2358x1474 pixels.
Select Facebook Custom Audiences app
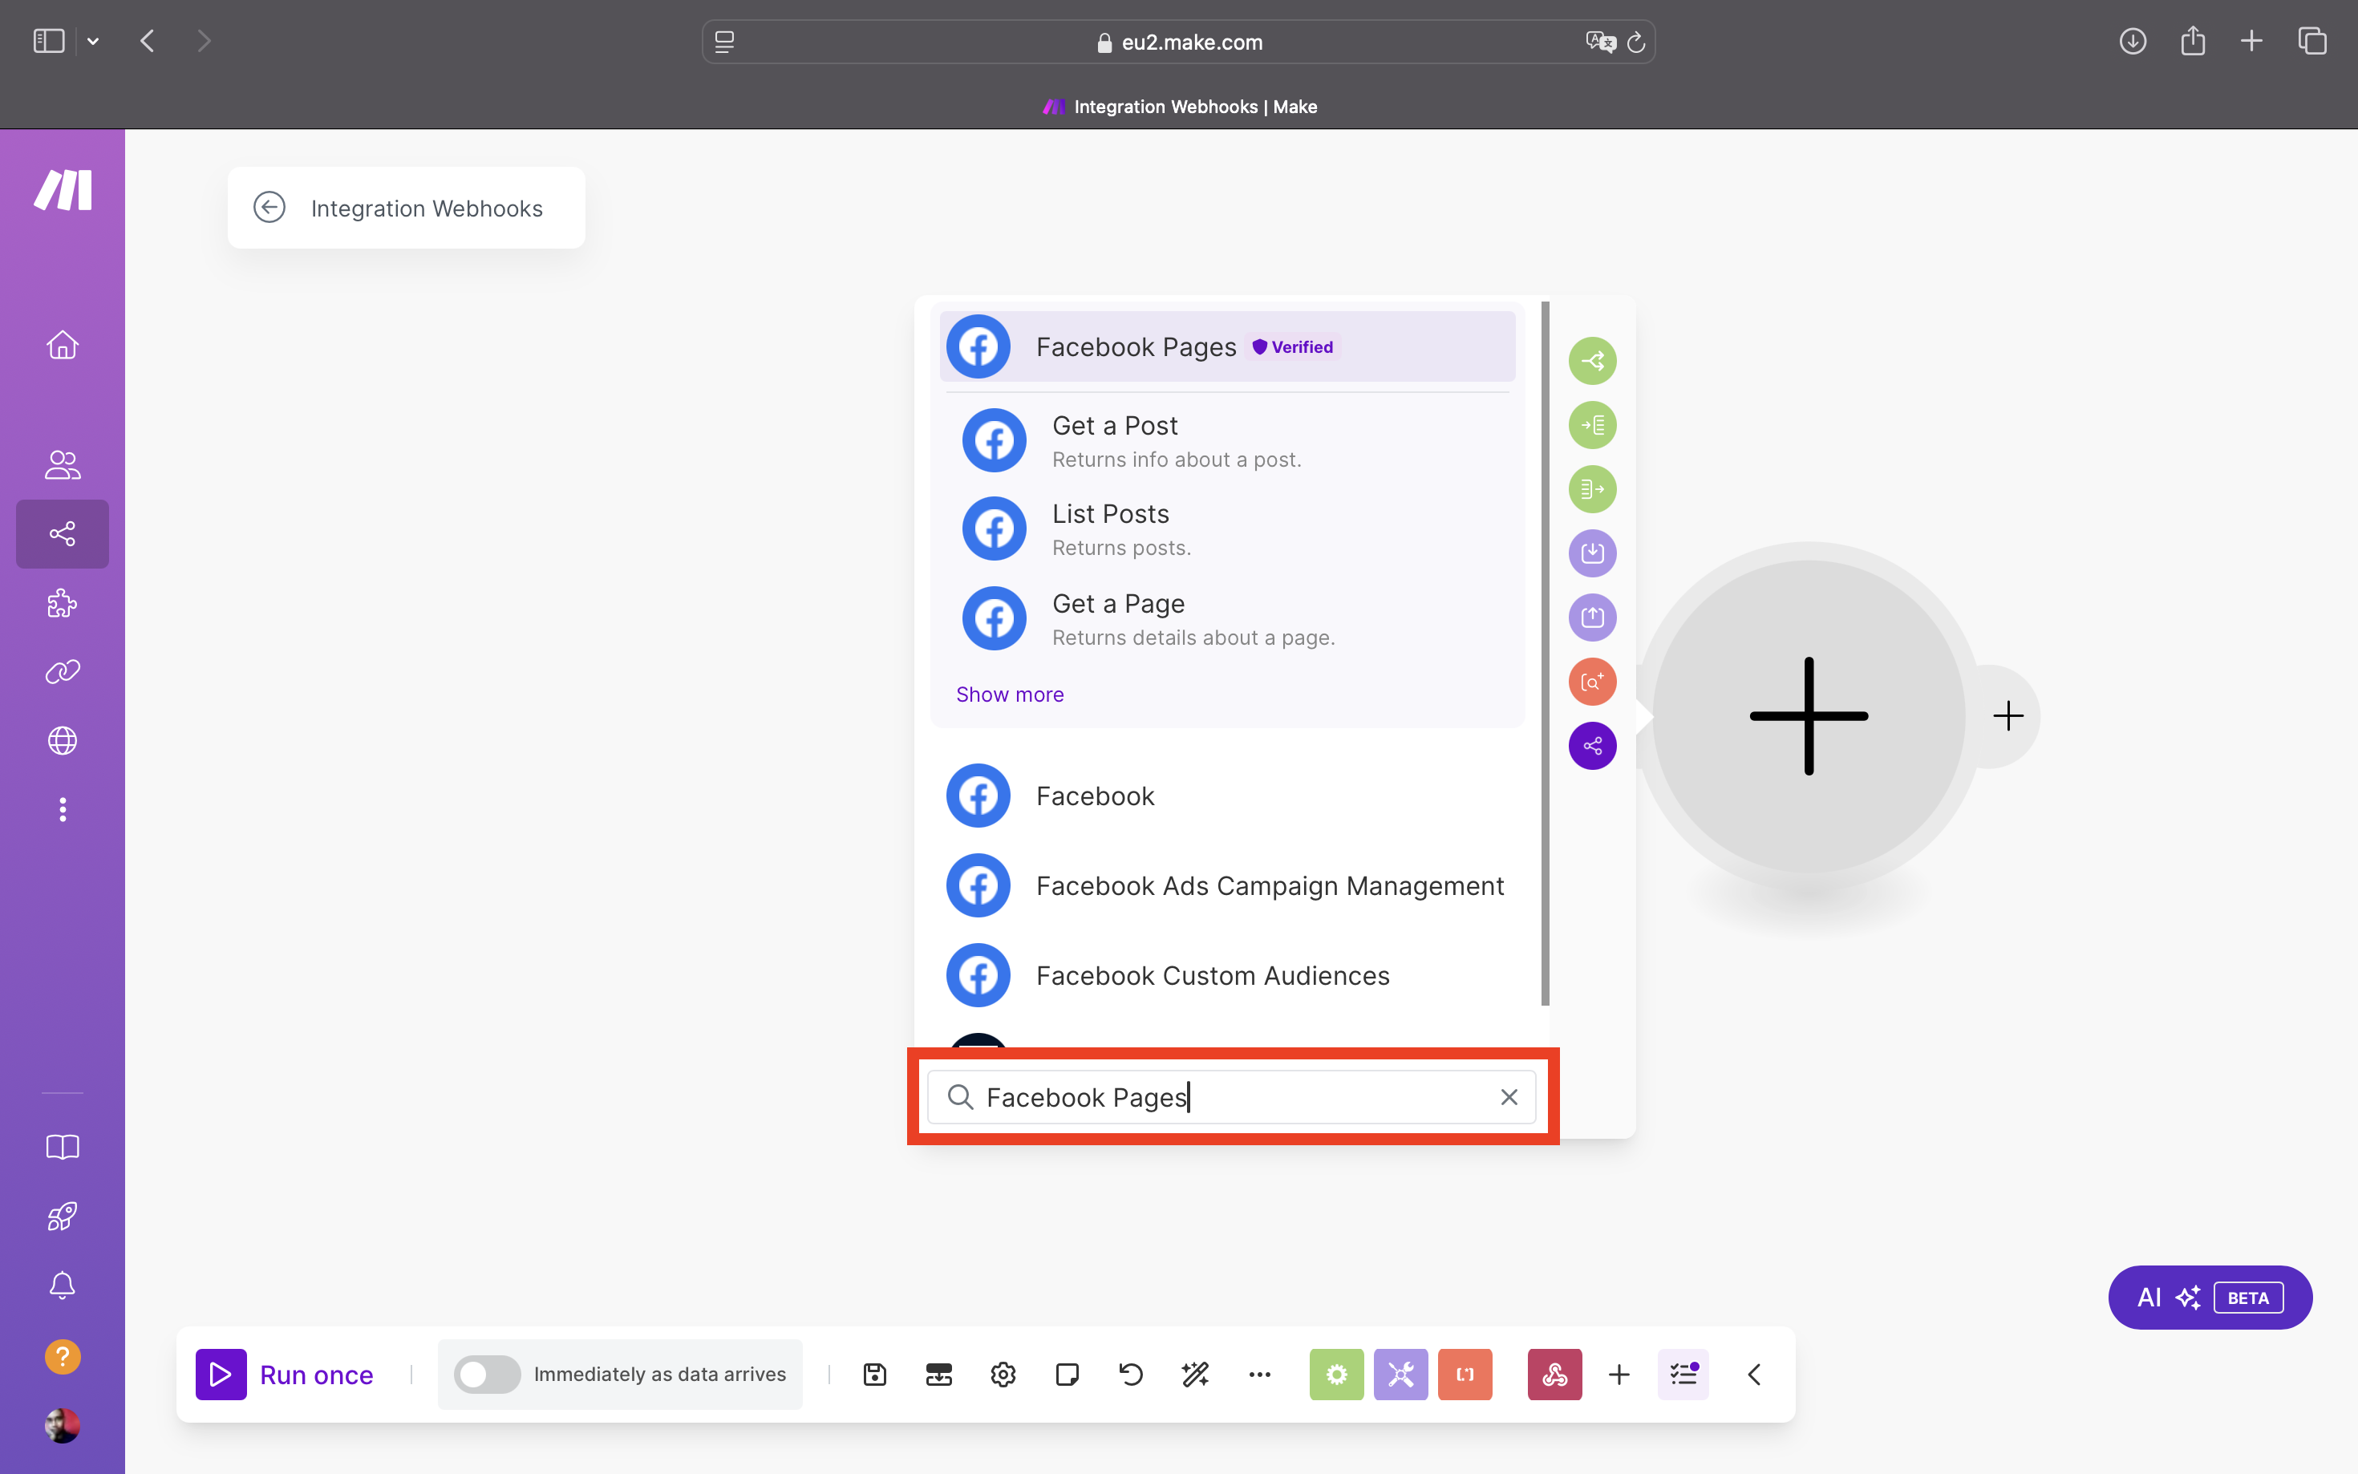[1227, 975]
